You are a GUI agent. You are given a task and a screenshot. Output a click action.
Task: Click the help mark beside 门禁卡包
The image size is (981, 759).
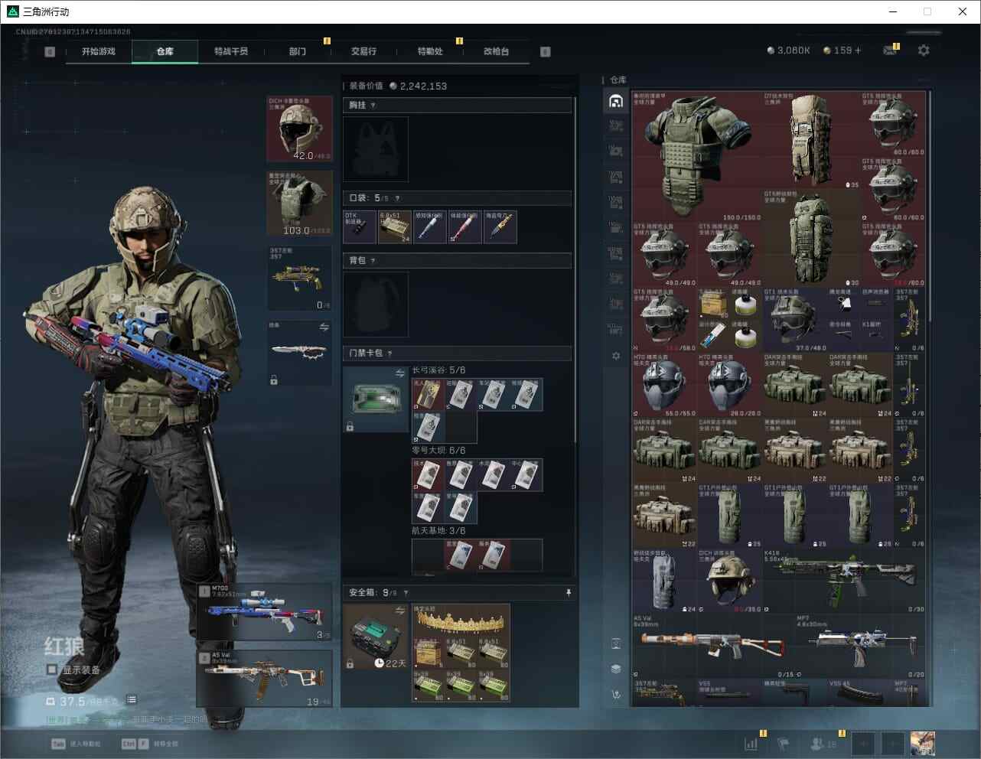[x=389, y=353]
